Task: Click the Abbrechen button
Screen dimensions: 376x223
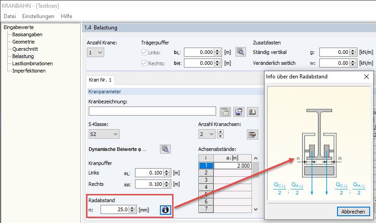Action: click(x=353, y=212)
